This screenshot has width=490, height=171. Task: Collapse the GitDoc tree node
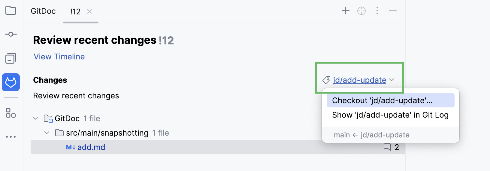tap(35, 118)
